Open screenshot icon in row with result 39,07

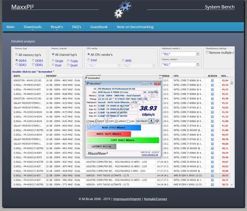[x=213, y=162]
